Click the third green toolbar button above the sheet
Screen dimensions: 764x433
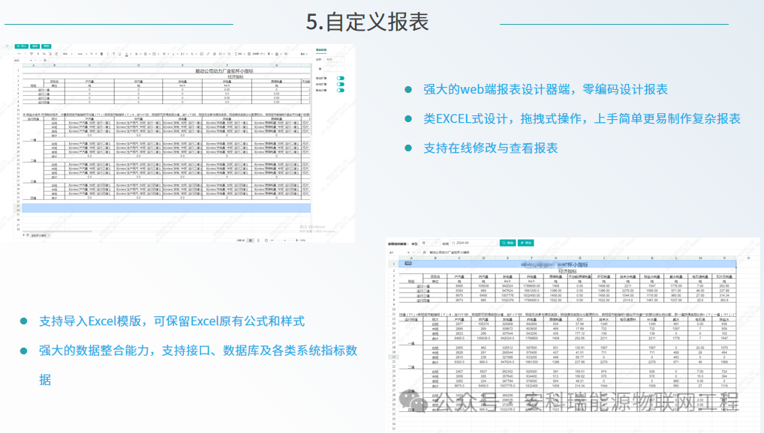pos(47,46)
